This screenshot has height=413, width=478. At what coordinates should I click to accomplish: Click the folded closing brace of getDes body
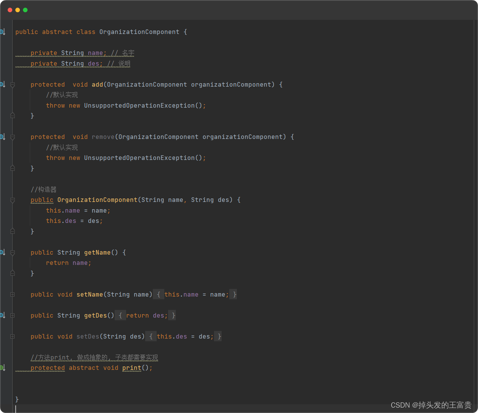173,315
